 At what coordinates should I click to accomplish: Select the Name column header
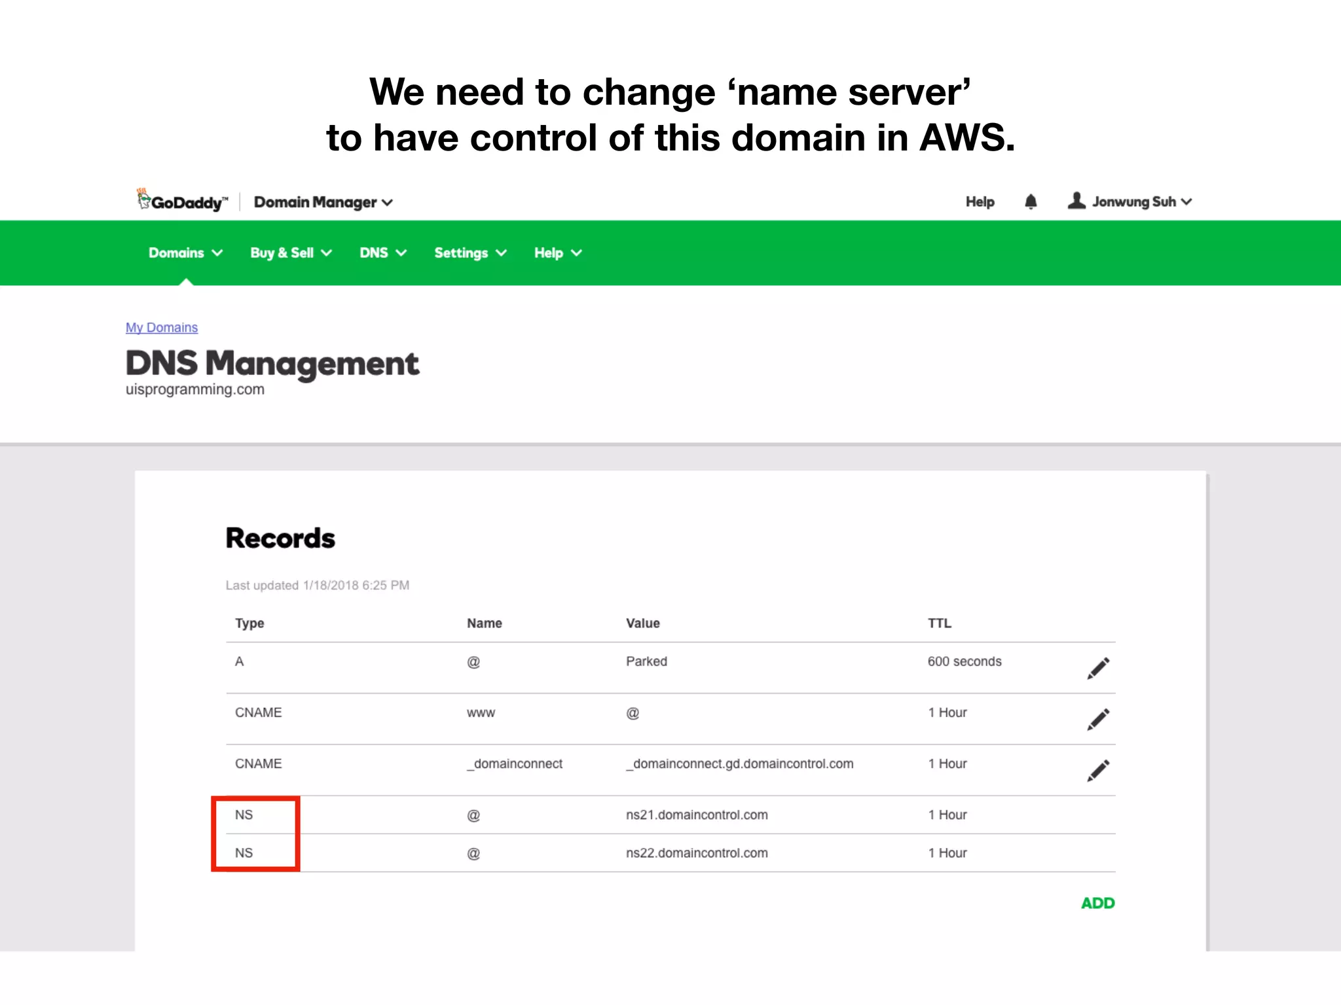pos(484,623)
